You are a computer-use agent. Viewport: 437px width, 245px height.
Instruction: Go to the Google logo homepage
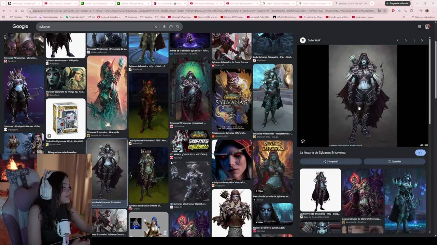[20, 27]
